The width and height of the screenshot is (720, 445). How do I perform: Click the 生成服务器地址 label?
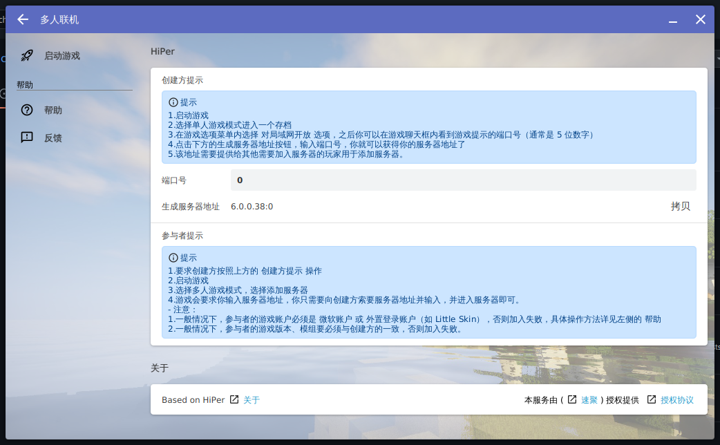[191, 207]
